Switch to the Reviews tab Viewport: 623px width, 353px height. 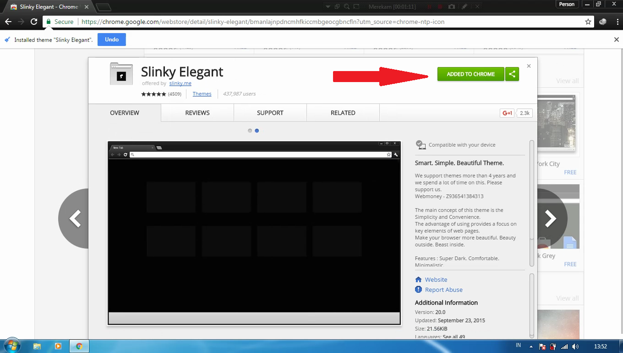click(197, 113)
